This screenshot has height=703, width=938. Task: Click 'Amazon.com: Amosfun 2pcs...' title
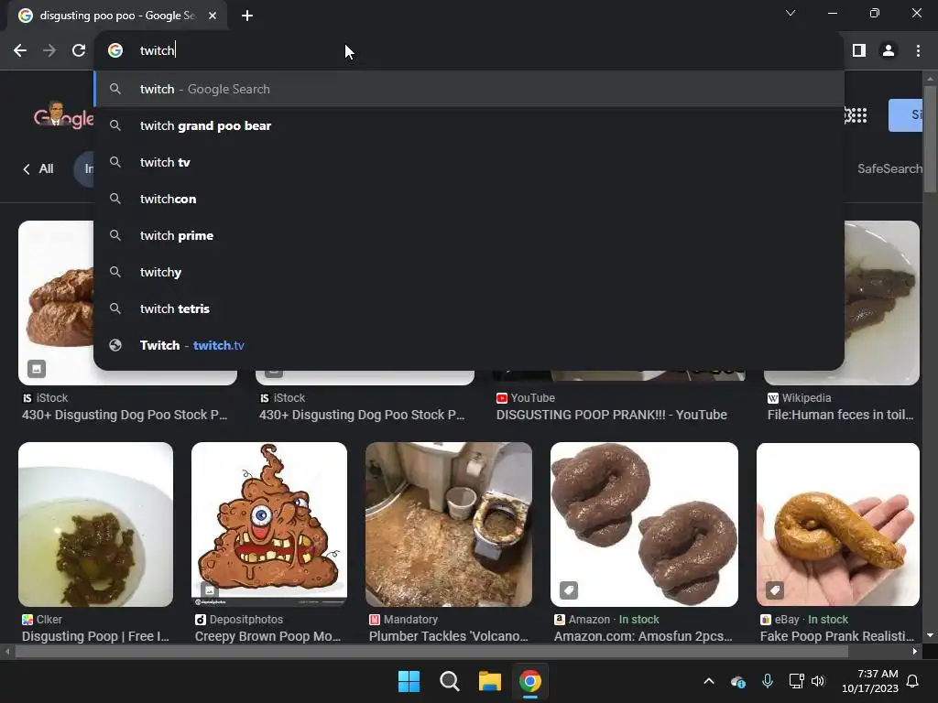(x=643, y=637)
